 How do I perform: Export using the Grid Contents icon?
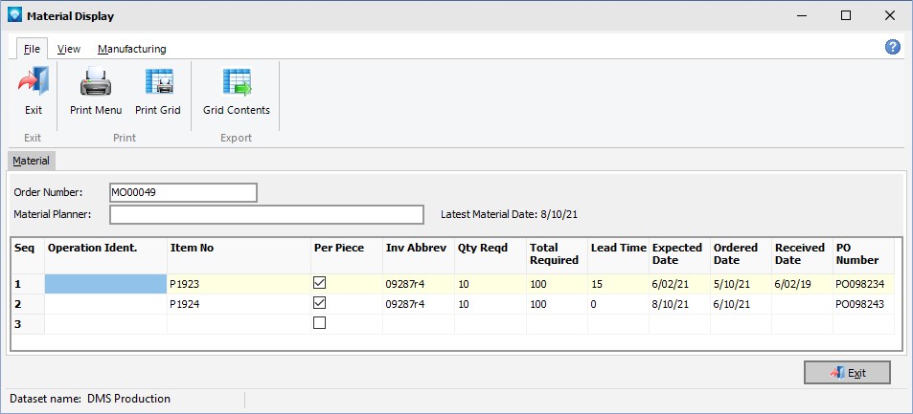click(236, 84)
